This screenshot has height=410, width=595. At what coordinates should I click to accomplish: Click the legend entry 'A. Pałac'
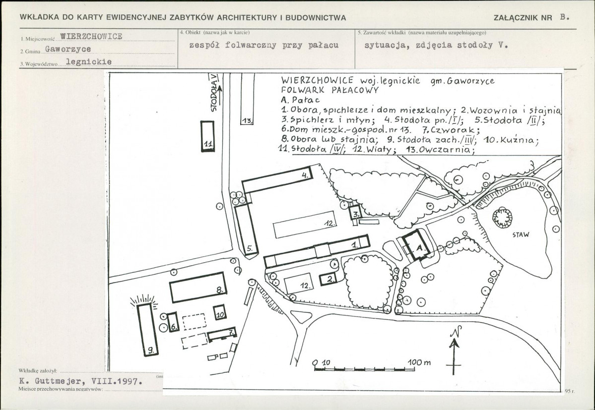(300, 100)
